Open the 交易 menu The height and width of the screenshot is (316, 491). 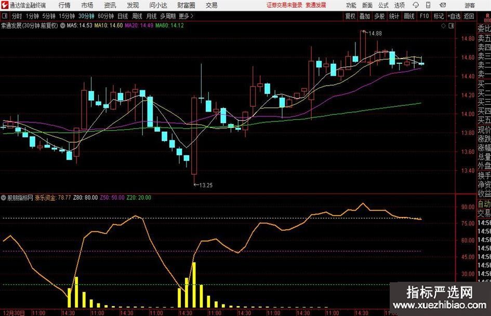coord(211,5)
